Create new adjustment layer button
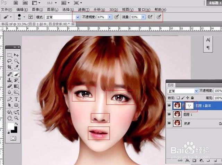 tap(201, 160)
